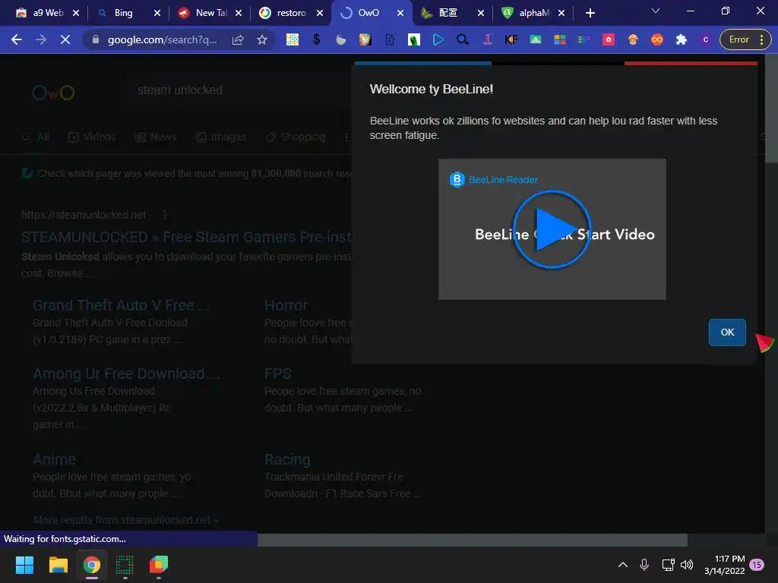The width and height of the screenshot is (778, 583).
Task: Select the News search filter
Action: (x=156, y=137)
